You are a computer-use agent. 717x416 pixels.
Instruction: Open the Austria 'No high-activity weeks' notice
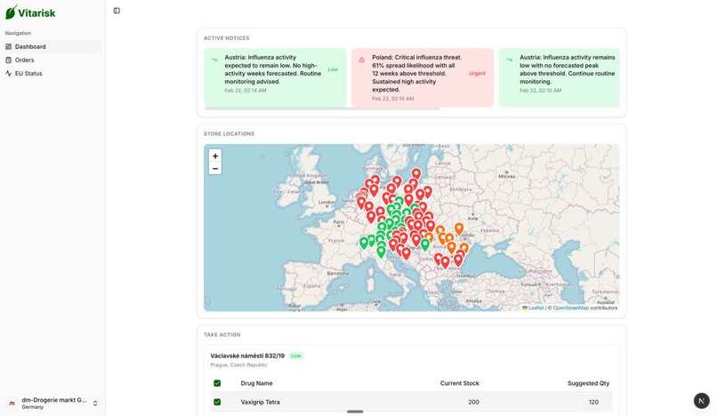(x=275, y=77)
